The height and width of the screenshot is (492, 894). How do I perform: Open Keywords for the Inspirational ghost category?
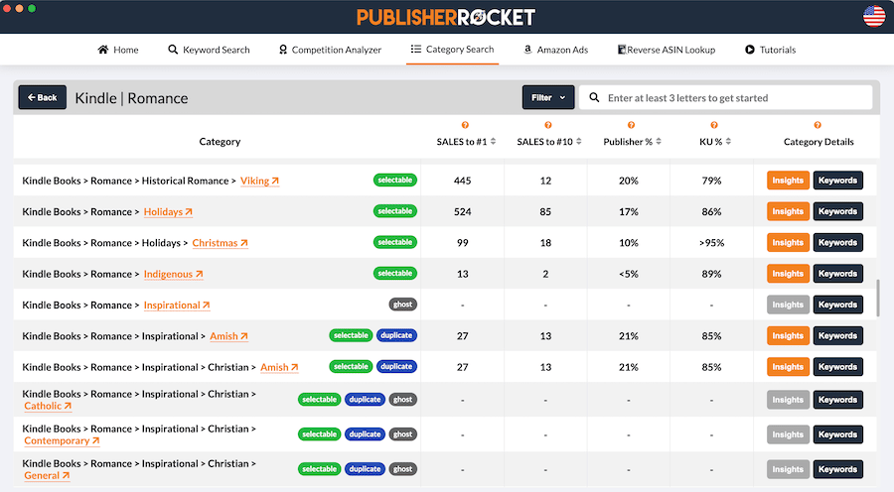837,305
